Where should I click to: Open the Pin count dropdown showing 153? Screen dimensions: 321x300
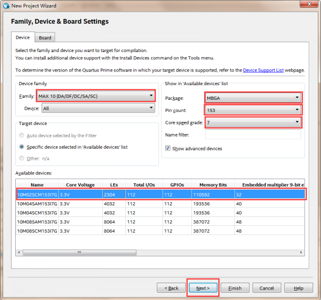click(253, 110)
